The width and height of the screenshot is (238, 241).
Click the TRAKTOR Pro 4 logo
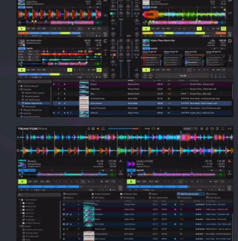pos(33,129)
